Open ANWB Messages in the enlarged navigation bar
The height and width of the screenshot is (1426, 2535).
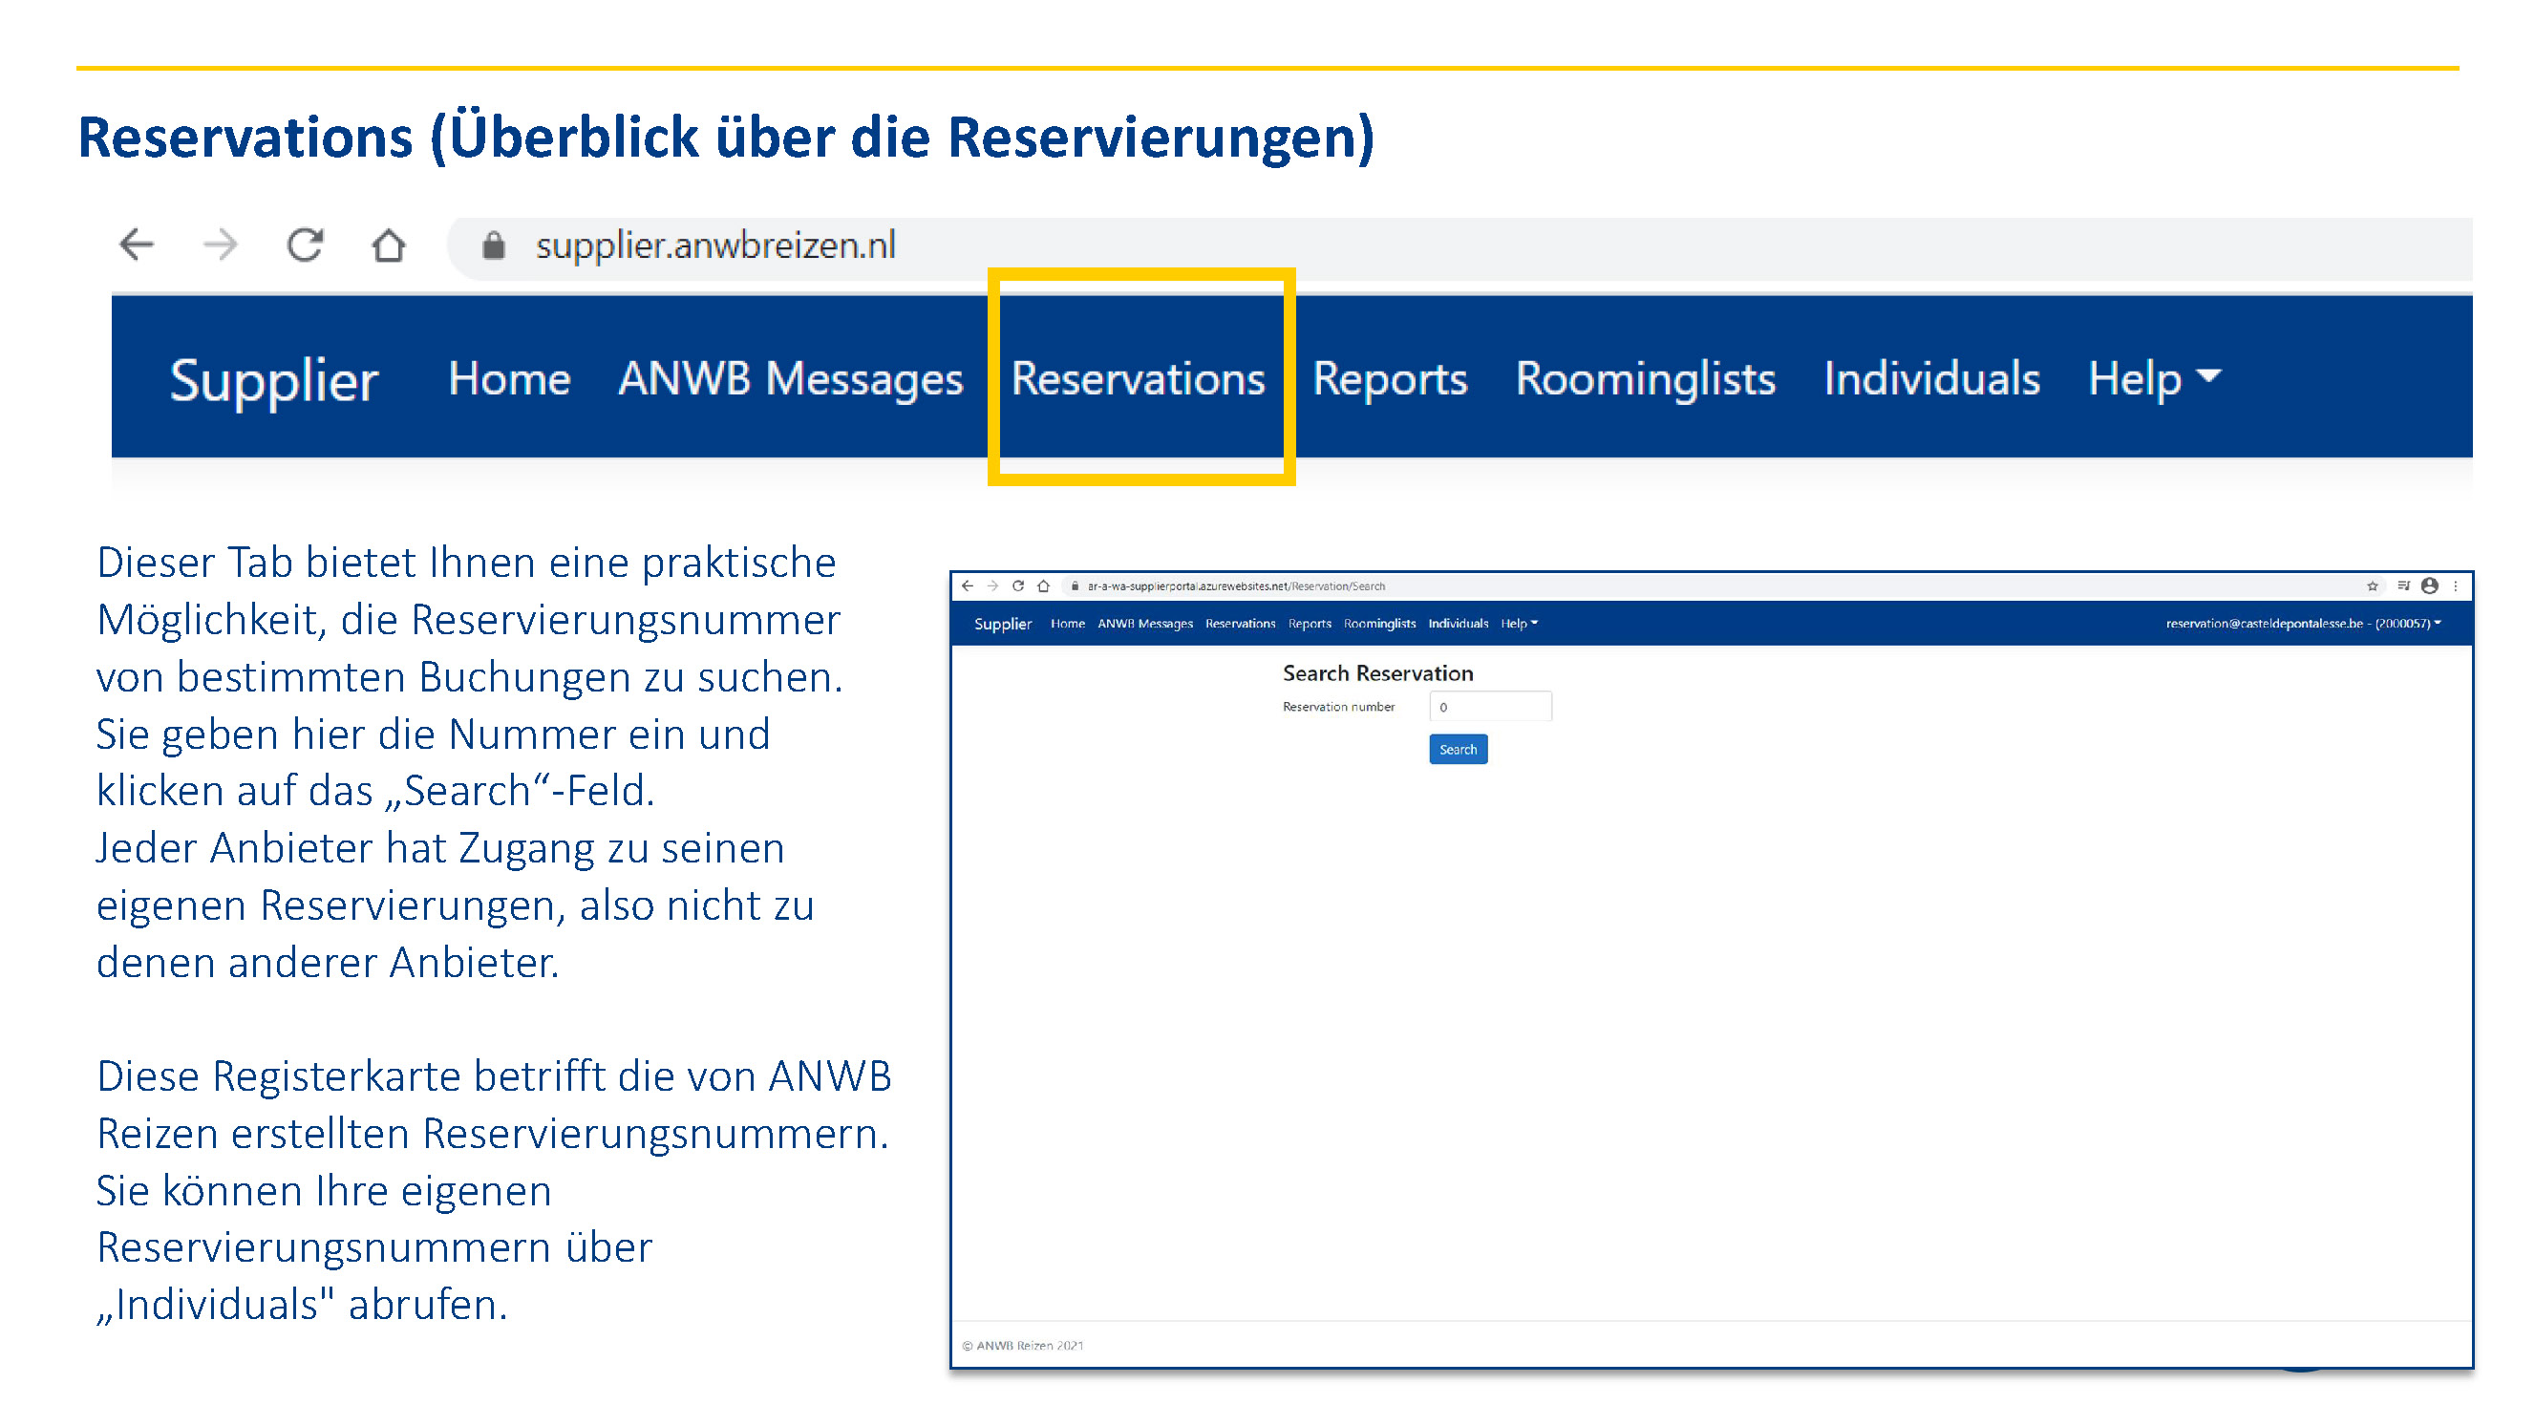790,379
